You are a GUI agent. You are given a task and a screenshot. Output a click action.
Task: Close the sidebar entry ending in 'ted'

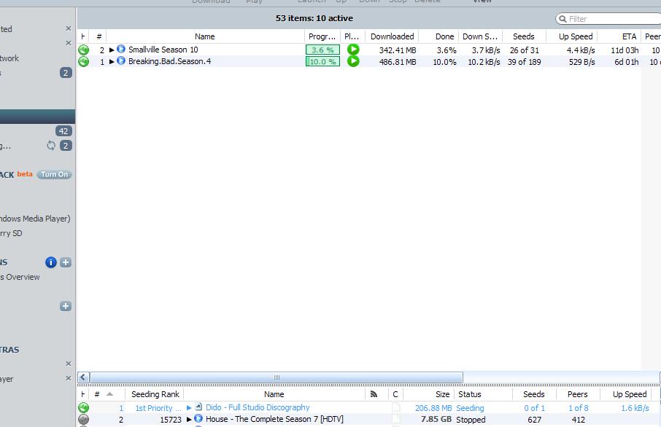pyautogui.click(x=69, y=28)
